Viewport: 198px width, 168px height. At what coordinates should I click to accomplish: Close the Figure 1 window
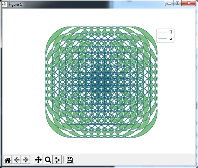189,3
